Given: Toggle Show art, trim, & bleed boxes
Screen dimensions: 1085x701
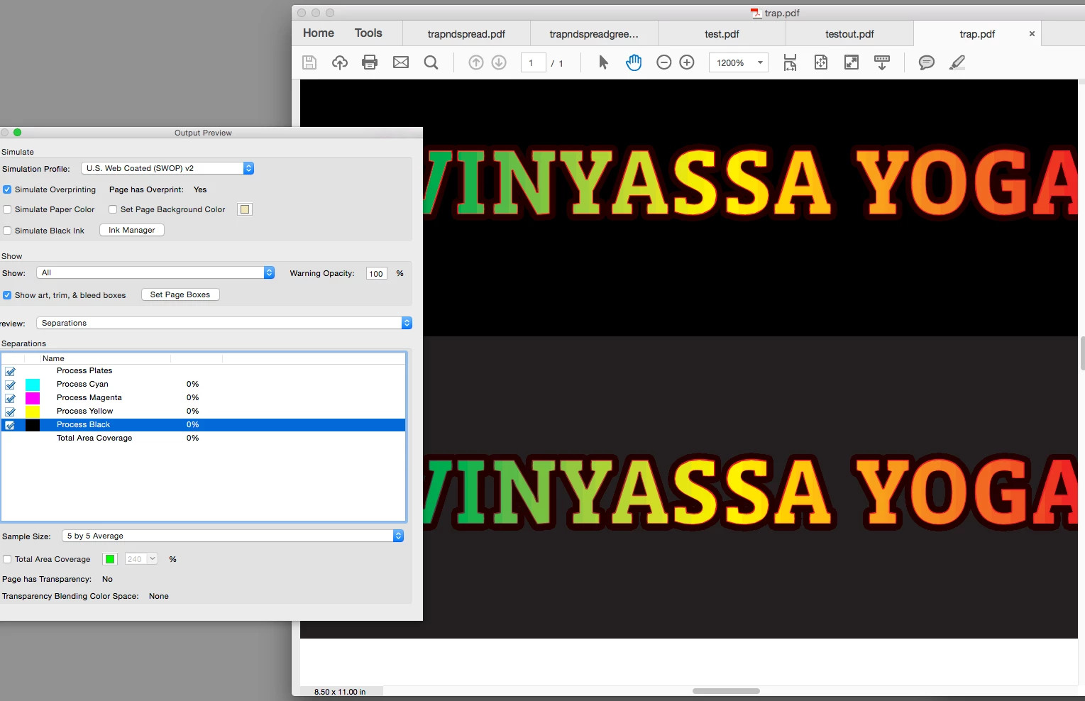Looking at the screenshot, I should tap(7, 295).
